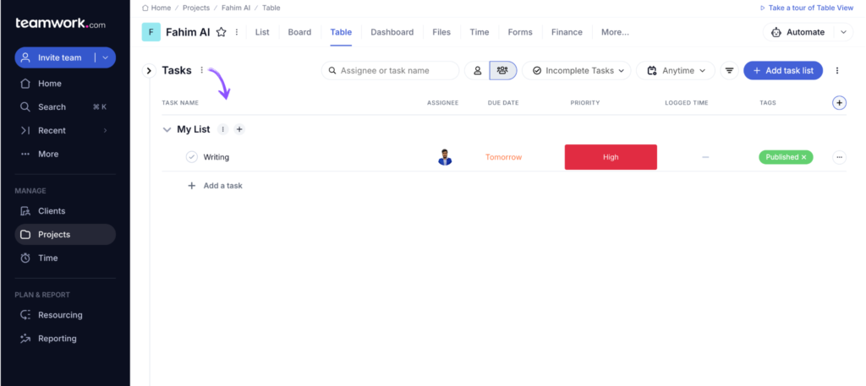Click the red High priority cell
Screen dimensions: 866x386
point(611,157)
